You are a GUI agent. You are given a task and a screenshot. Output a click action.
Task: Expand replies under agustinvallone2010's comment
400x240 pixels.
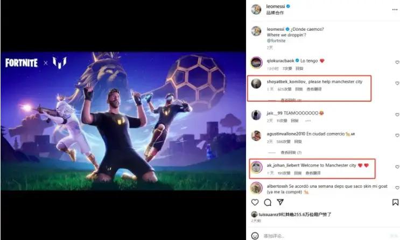tap(291, 152)
